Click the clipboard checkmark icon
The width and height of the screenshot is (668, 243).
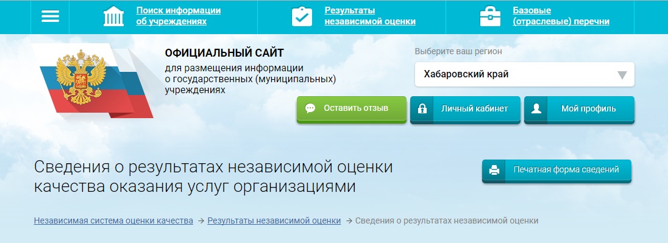[x=302, y=16]
